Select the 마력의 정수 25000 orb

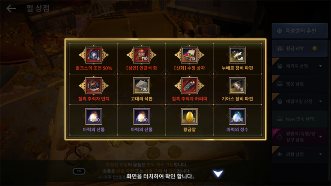point(237,116)
